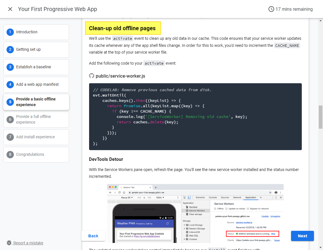Image resolution: width=323 pixels, height=250 pixels.
Task: Click the console.log Removing old cache line
Action: tap(182, 117)
